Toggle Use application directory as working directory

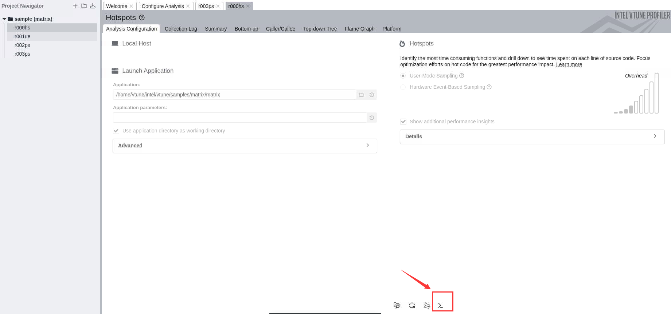pyautogui.click(x=116, y=131)
